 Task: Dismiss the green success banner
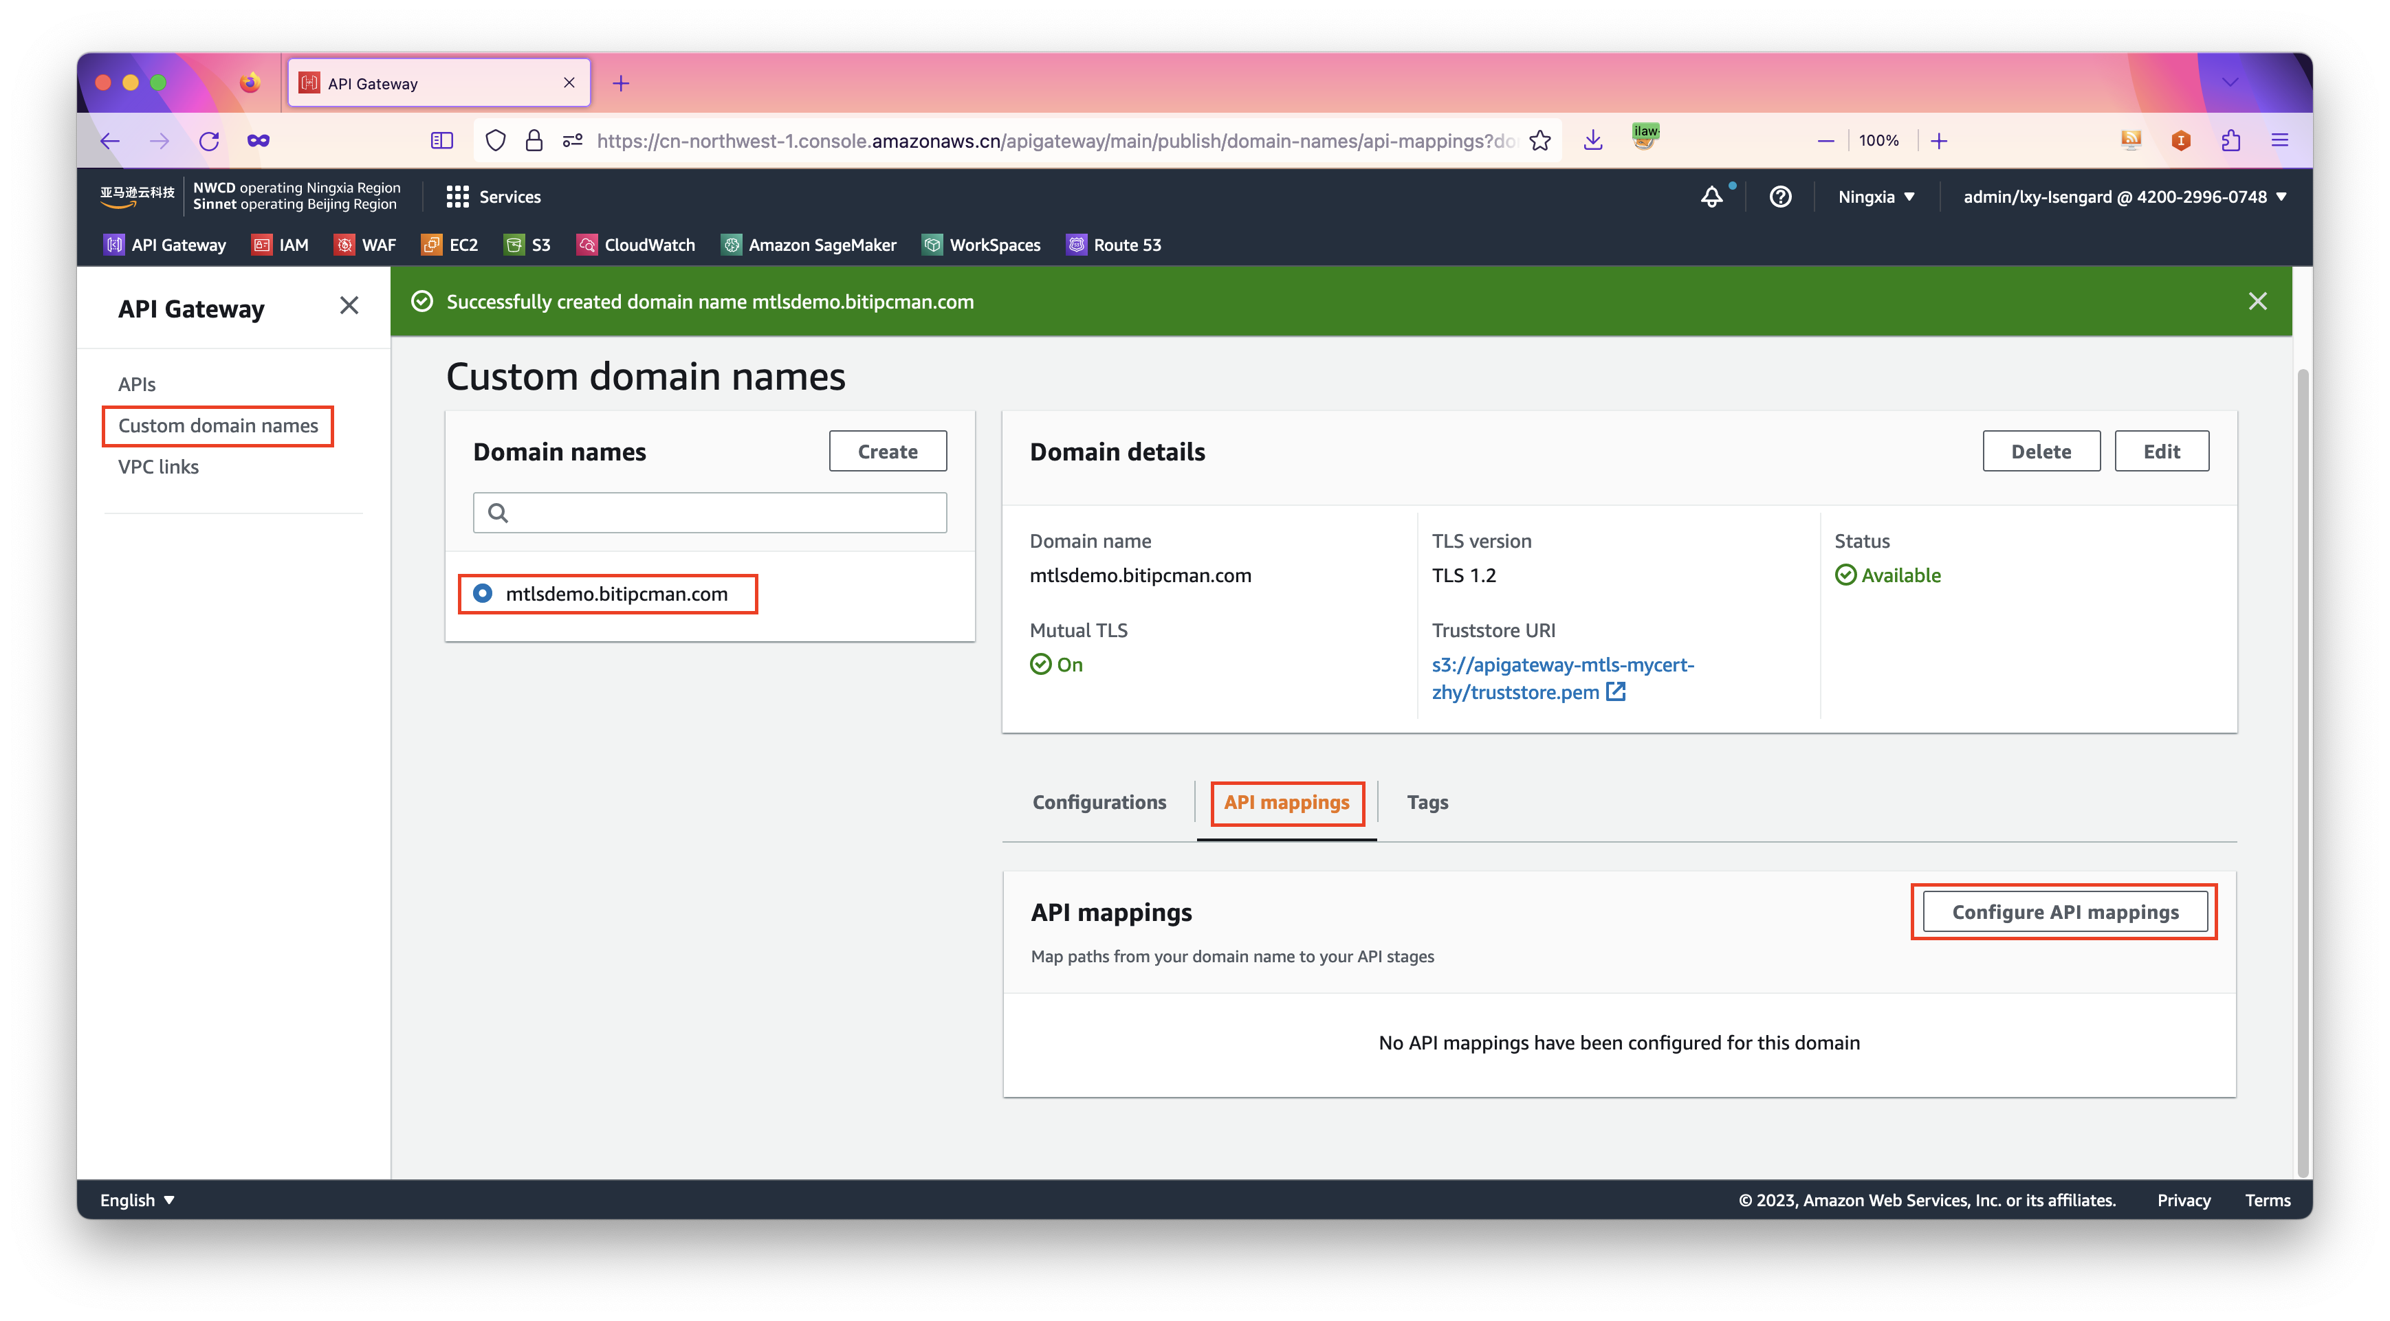coord(2257,302)
